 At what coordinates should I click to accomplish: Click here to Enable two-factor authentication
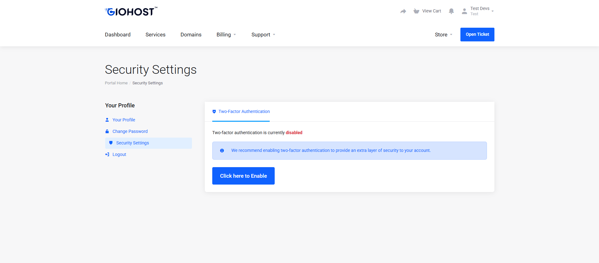[x=243, y=176]
